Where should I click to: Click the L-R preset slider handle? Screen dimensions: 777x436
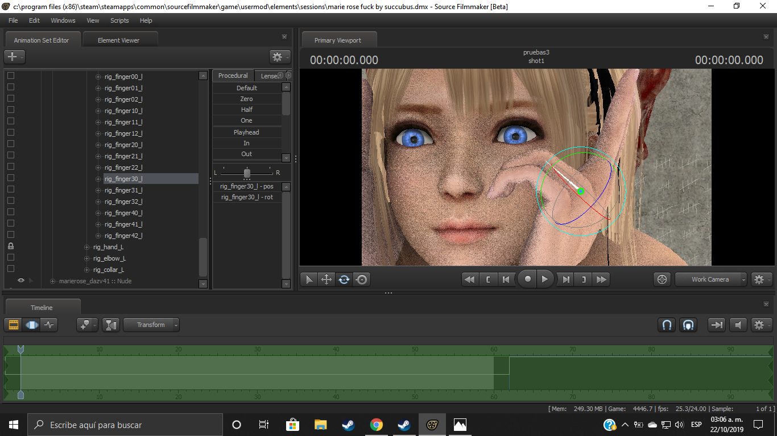(247, 173)
